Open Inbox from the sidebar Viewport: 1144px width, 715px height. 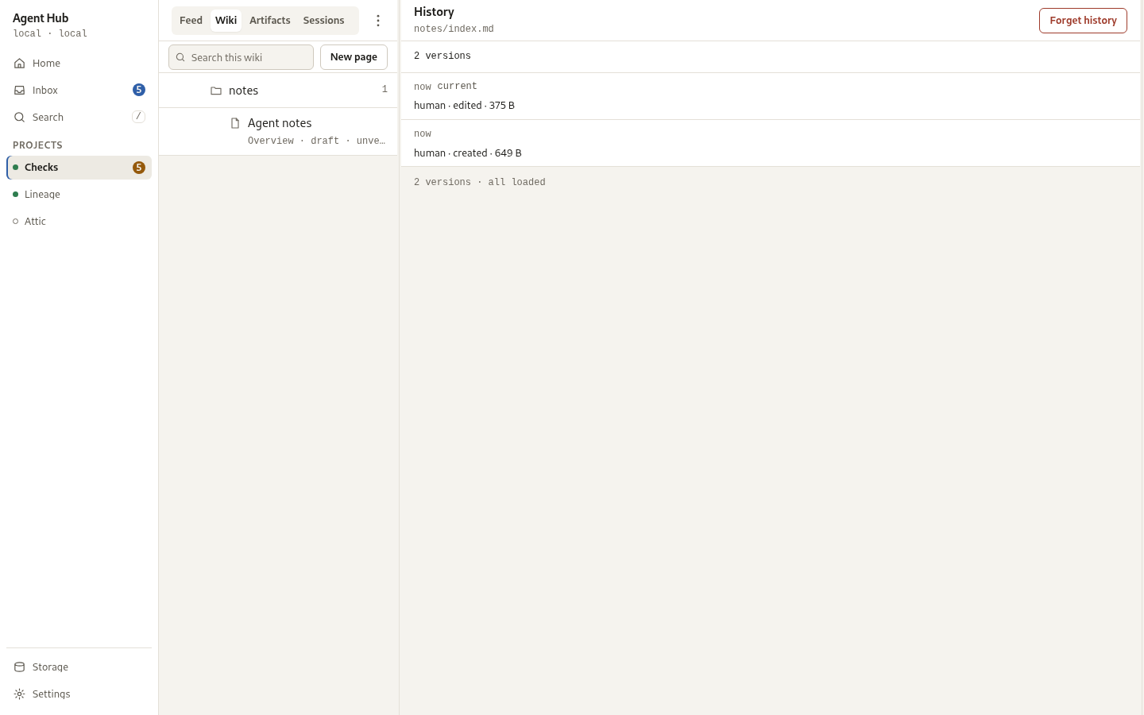pyautogui.click(x=79, y=91)
